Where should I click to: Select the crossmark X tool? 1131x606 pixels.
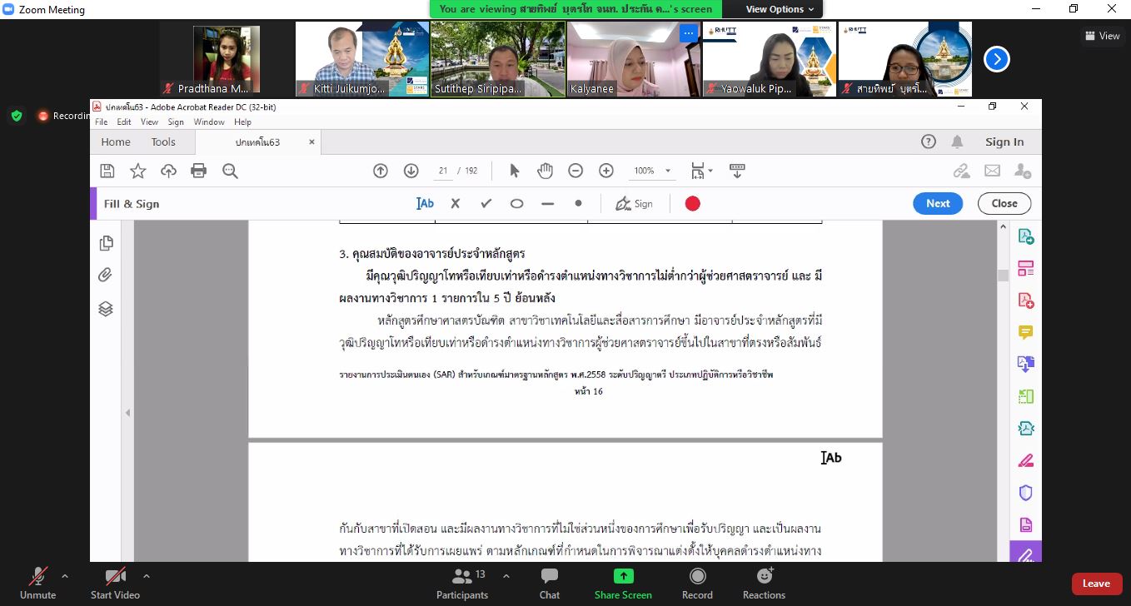point(456,203)
